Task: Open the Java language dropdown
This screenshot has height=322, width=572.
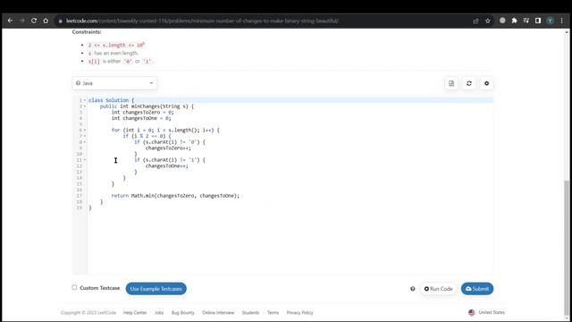Action: click(x=114, y=83)
